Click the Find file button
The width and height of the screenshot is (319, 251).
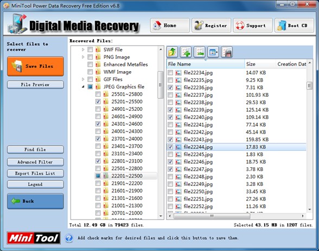coord(35,149)
